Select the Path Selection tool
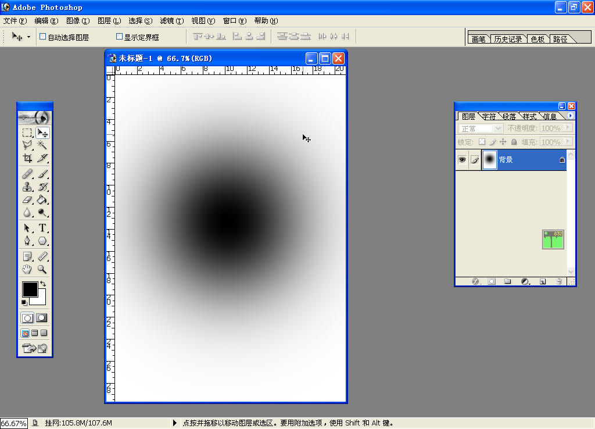Viewport: 595px width, 429px height. point(27,228)
